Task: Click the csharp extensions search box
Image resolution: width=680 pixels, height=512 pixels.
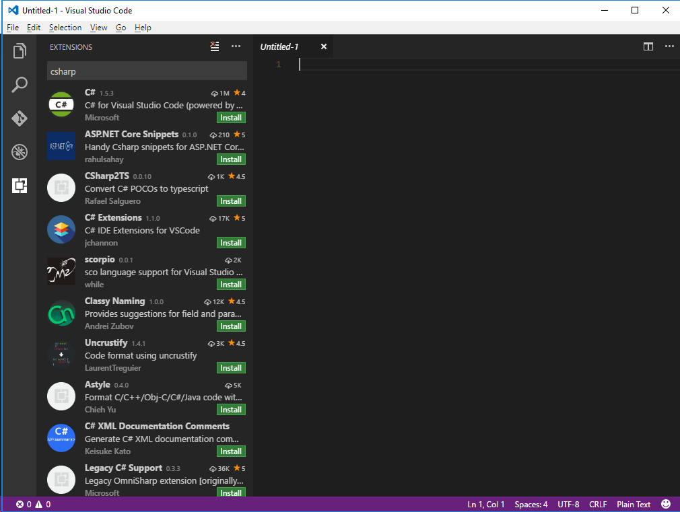Action: 147,71
